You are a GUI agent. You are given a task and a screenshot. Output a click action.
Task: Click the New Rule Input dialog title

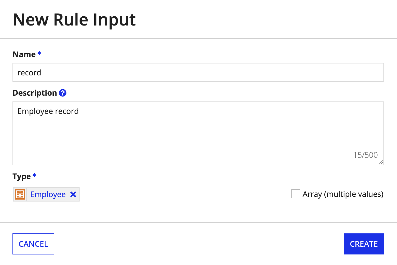click(74, 19)
